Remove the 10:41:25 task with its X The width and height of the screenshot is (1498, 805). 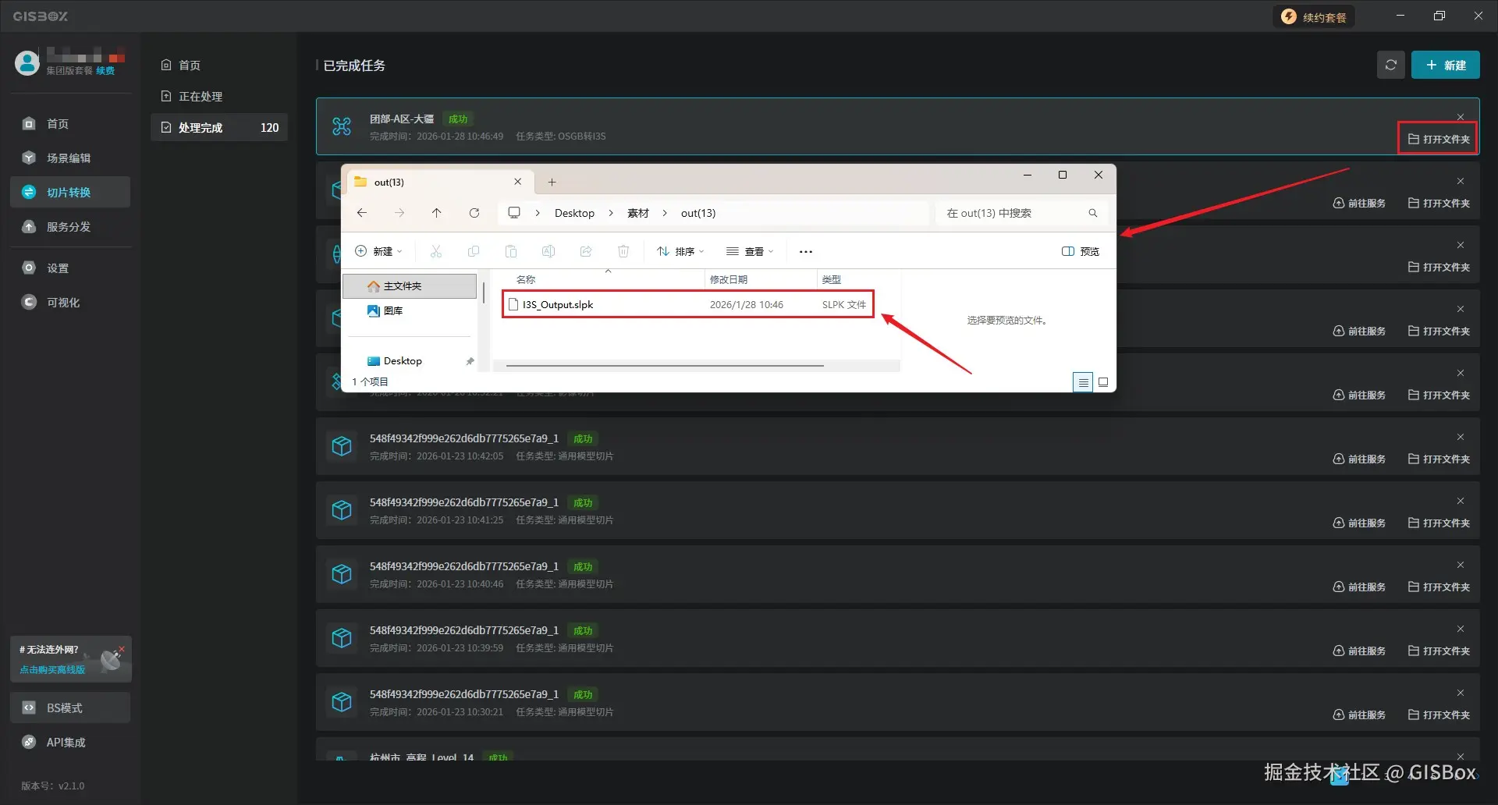pyautogui.click(x=1461, y=501)
